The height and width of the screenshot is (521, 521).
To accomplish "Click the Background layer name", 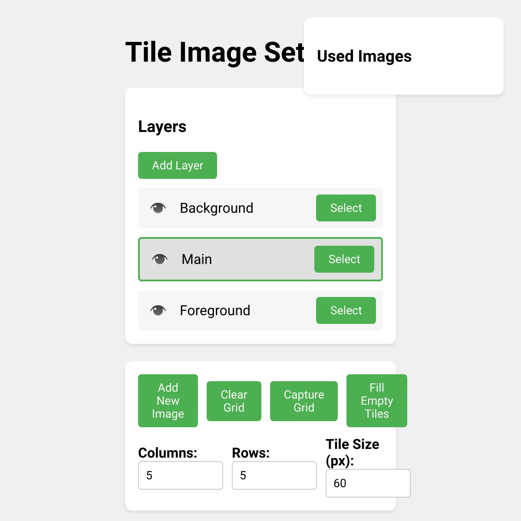I will tap(217, 208).
